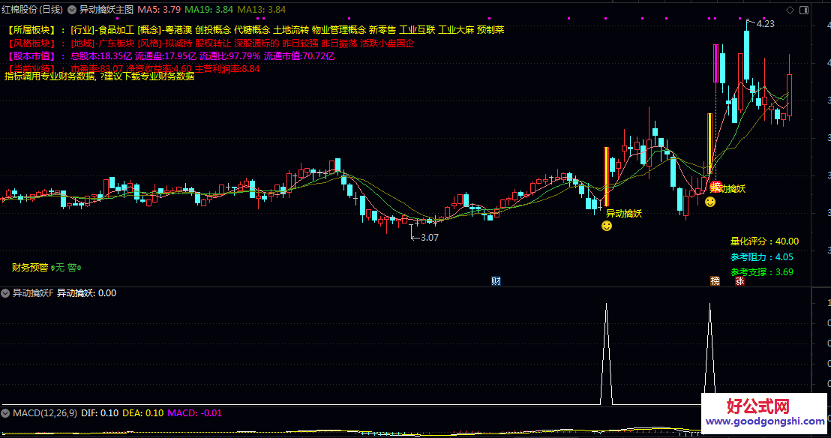Click the blue 财 financial event marker
831x438 pixels.
click(x=496, y=281)
